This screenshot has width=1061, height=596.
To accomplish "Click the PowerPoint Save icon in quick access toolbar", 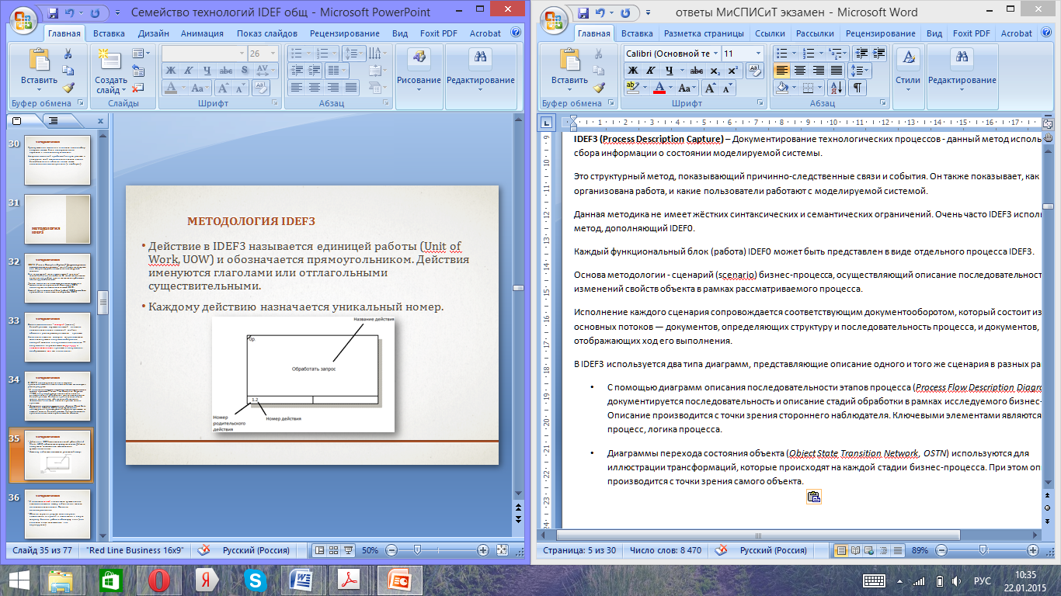I will 53,13.
